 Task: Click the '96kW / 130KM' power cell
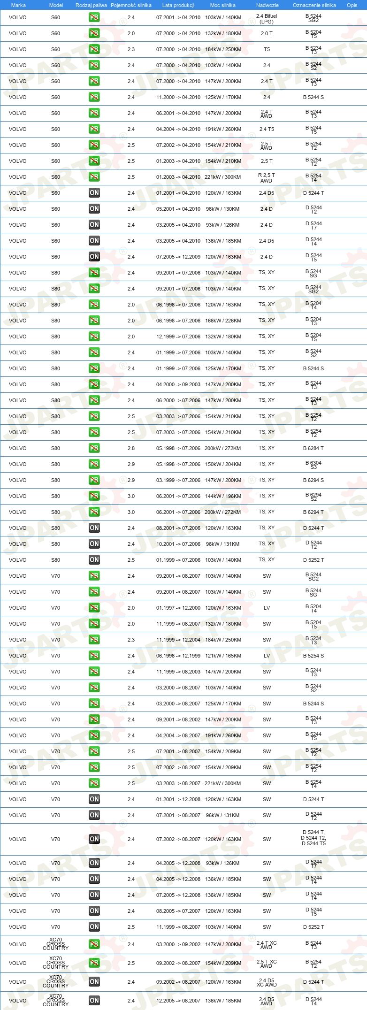[223, 209]
